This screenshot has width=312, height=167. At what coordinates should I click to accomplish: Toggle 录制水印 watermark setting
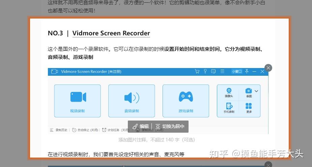click(x=149, y=130)
